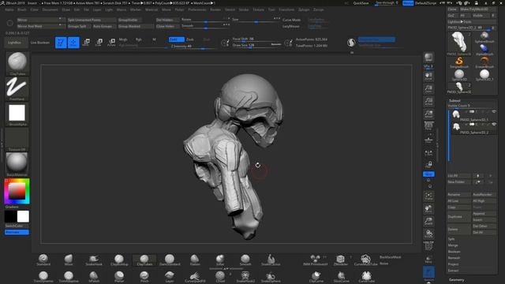Click the Frame view icon
Screen dimensions: 505x284
(x=428, y=196)
